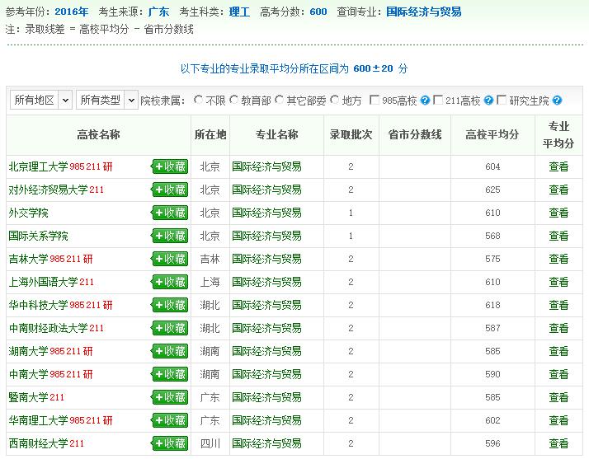
Task: Check the 211高校 checkbox
Action: (x=437, y=100)
